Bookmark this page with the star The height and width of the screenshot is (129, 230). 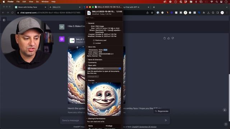click(x=152, y=13)
